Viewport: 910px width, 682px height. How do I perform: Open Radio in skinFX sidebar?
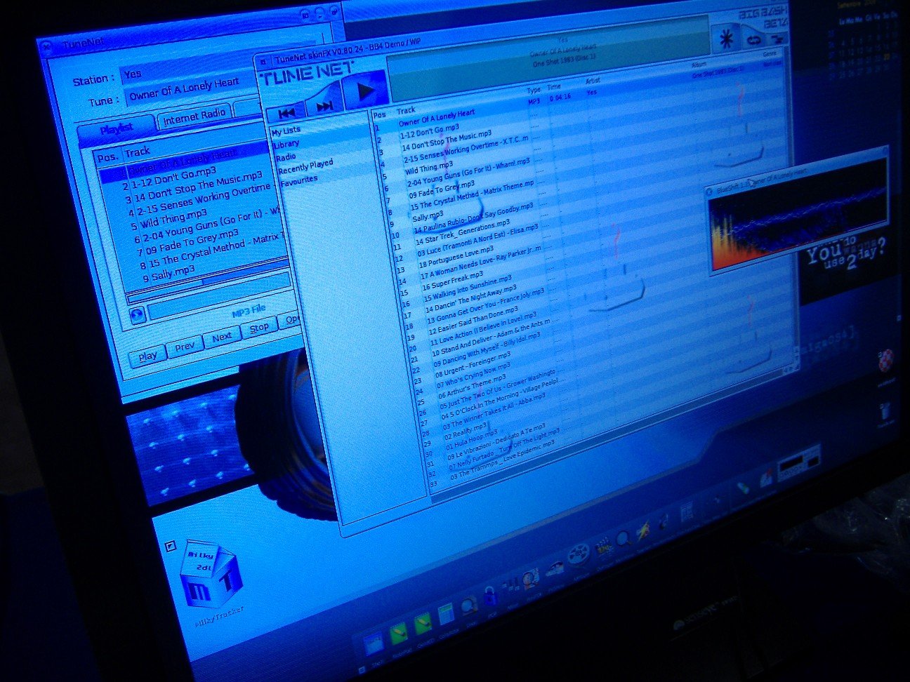[x=286, y=157]
